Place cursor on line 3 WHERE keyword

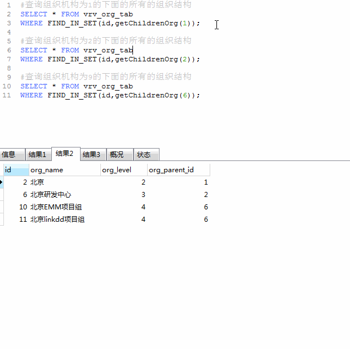31,23
